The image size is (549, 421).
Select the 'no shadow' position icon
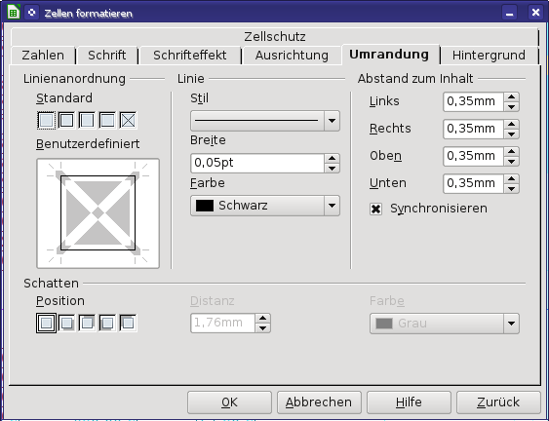click(x=46, y=323)
